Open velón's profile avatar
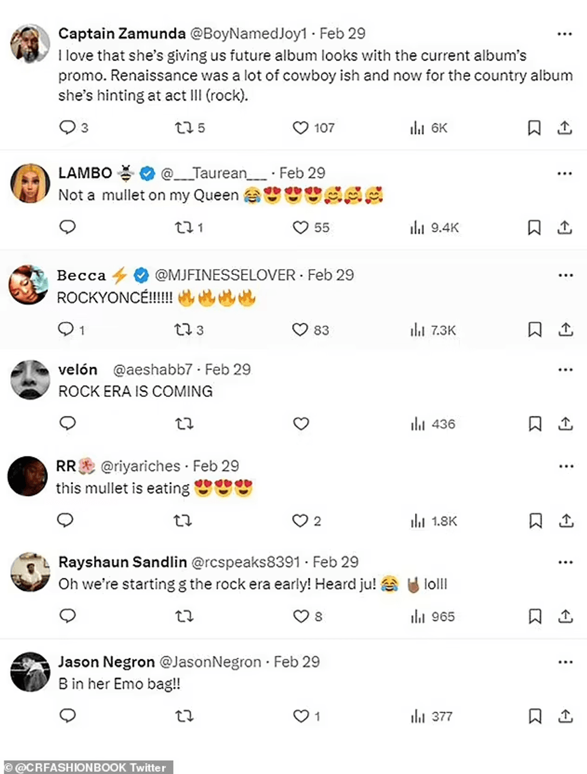The image size is (587, 774). (30, 379)
